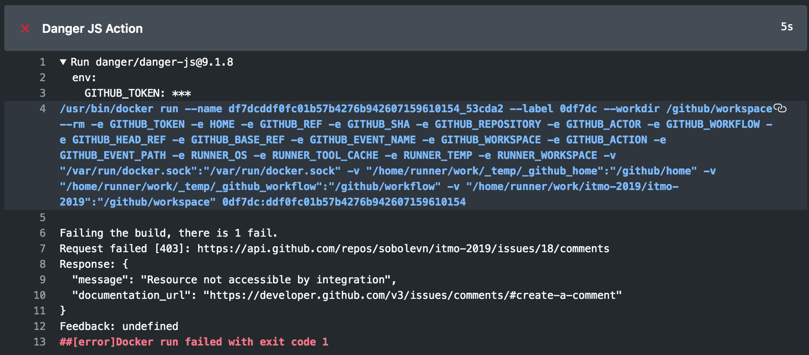
Task: Select line number 4 of the docker command
Action: [42, 109]
